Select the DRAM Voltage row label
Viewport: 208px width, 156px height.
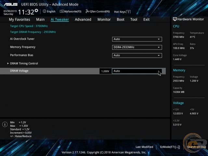click(x=19, y=71)
